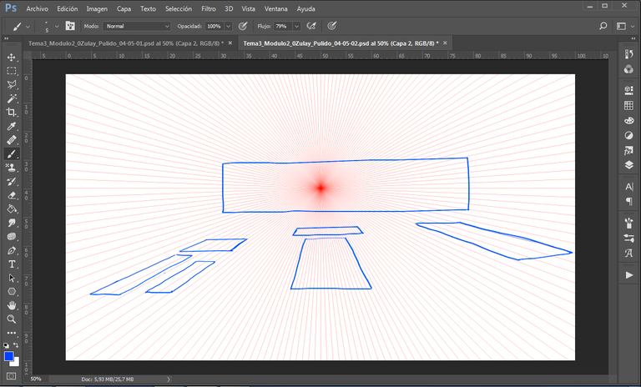Select the Paint Bucket tool
The image size is (641, 387).
11,209
